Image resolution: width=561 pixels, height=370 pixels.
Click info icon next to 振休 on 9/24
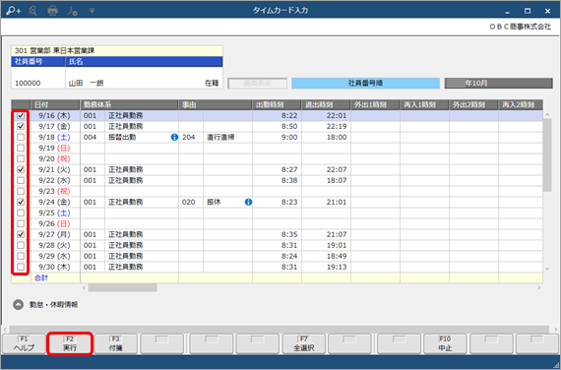coord(248,202)
